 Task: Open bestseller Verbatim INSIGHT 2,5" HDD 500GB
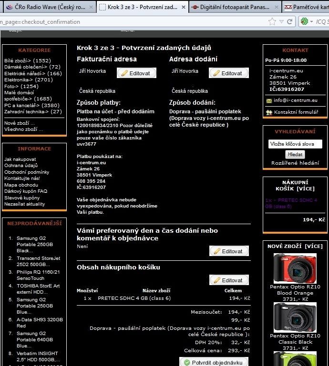pyautogui.click(x=38, y=356)
